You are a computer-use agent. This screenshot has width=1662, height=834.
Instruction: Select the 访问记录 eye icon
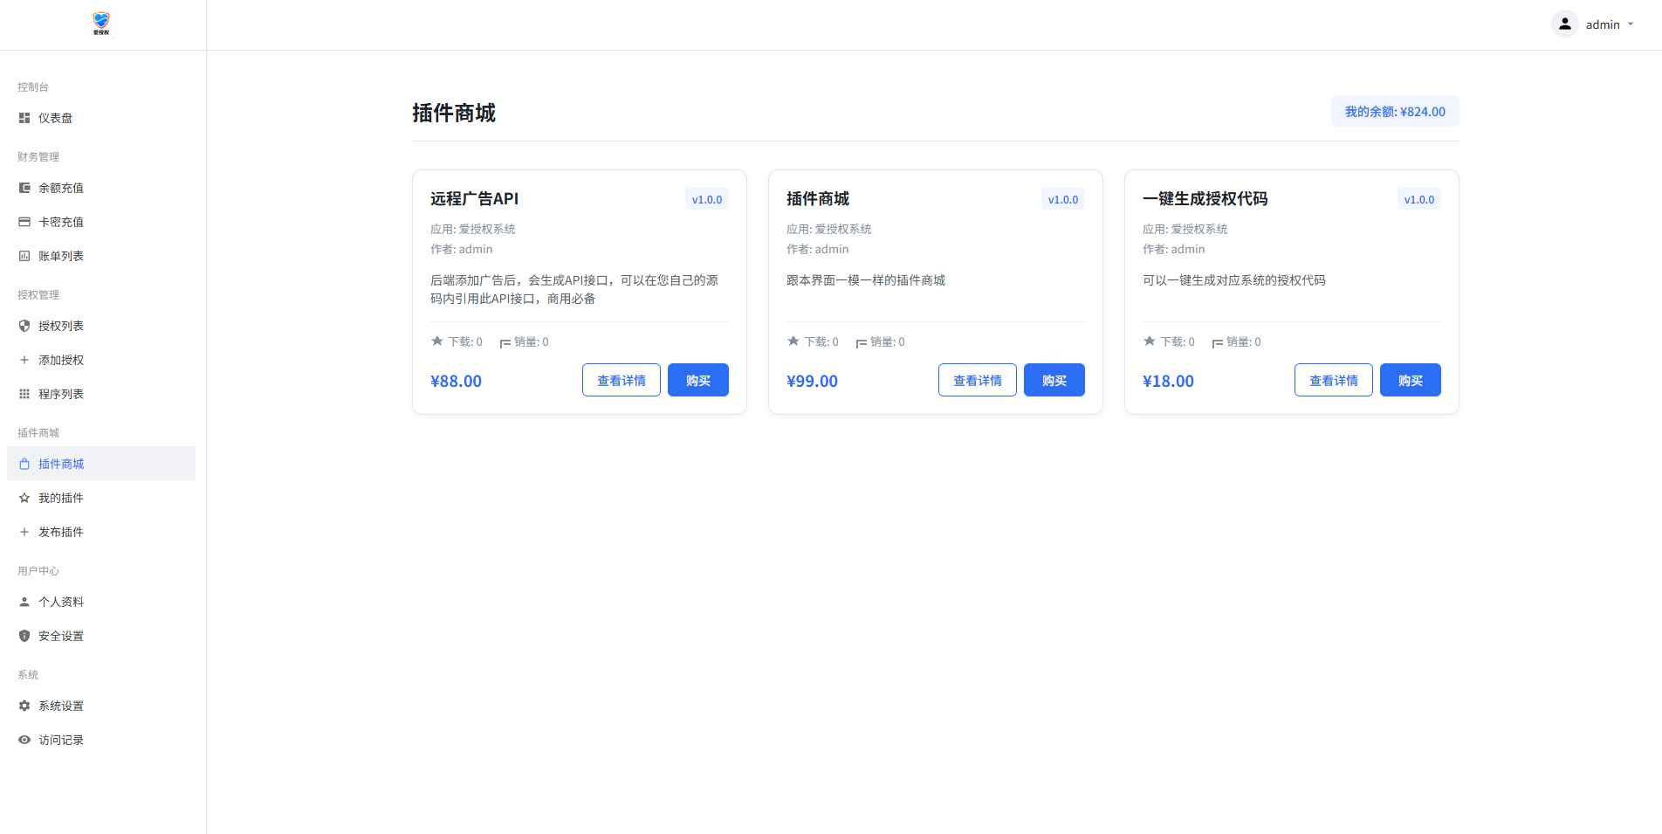coord(24,740)
